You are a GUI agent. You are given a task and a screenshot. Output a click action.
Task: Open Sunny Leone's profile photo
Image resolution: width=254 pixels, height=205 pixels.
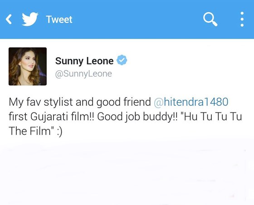tap(28, 66)
